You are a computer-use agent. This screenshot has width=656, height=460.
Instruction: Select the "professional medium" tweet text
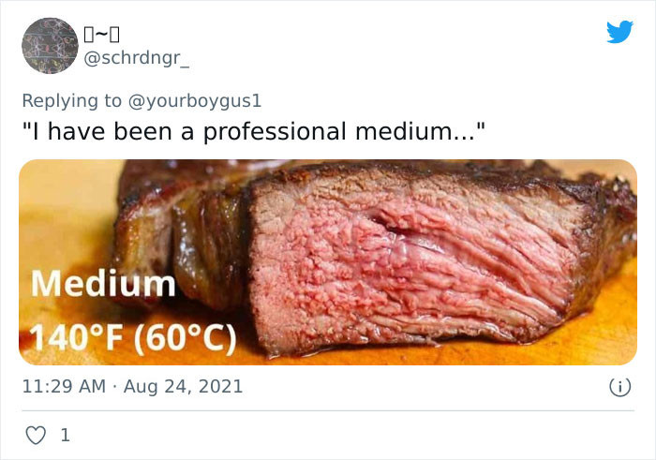[x=253, y=131]
